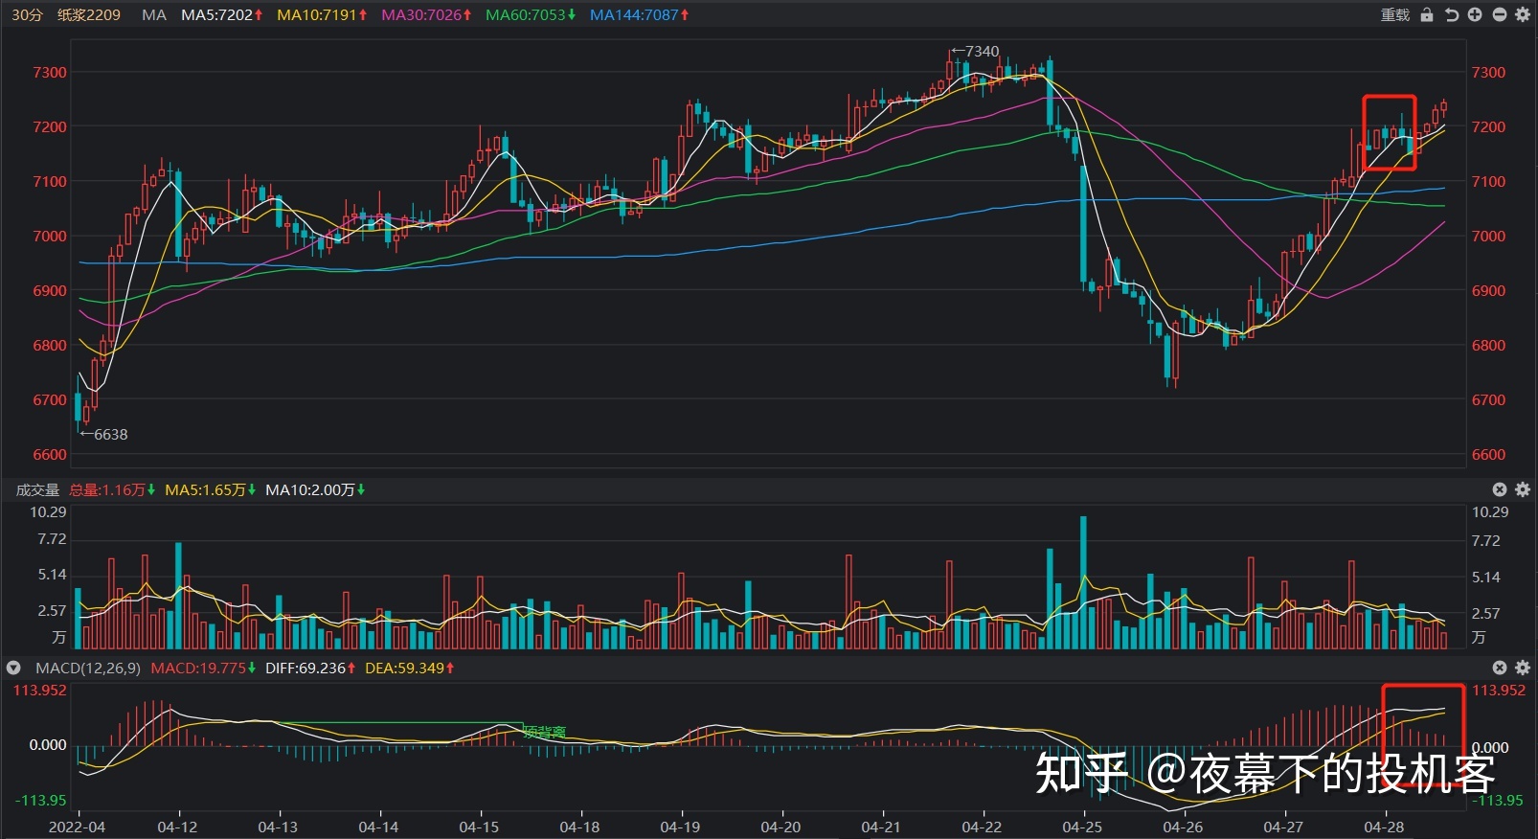Click volume MA10:2.00万 legend
The width and height of the screenshot is (1538, 839).
315,489
